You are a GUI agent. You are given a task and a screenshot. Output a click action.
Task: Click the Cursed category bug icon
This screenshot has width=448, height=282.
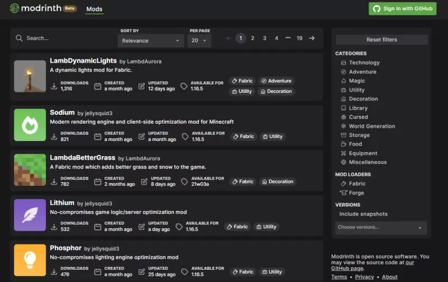pos(343,117)
